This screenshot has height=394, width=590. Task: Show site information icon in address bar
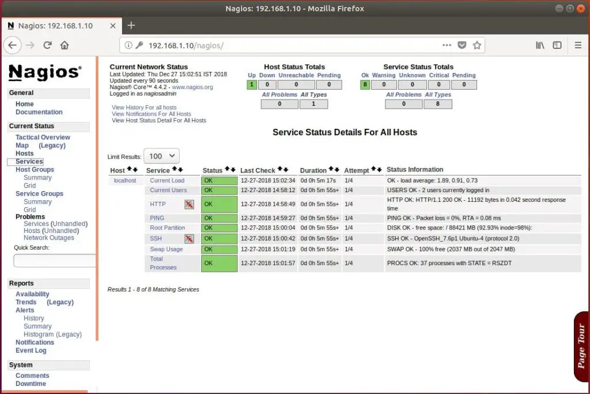pos(128,45)
